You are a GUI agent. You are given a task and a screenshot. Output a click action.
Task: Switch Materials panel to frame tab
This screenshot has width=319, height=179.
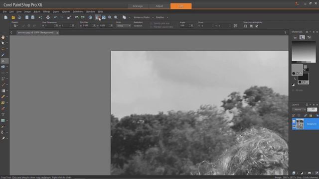tap(295, 37)
